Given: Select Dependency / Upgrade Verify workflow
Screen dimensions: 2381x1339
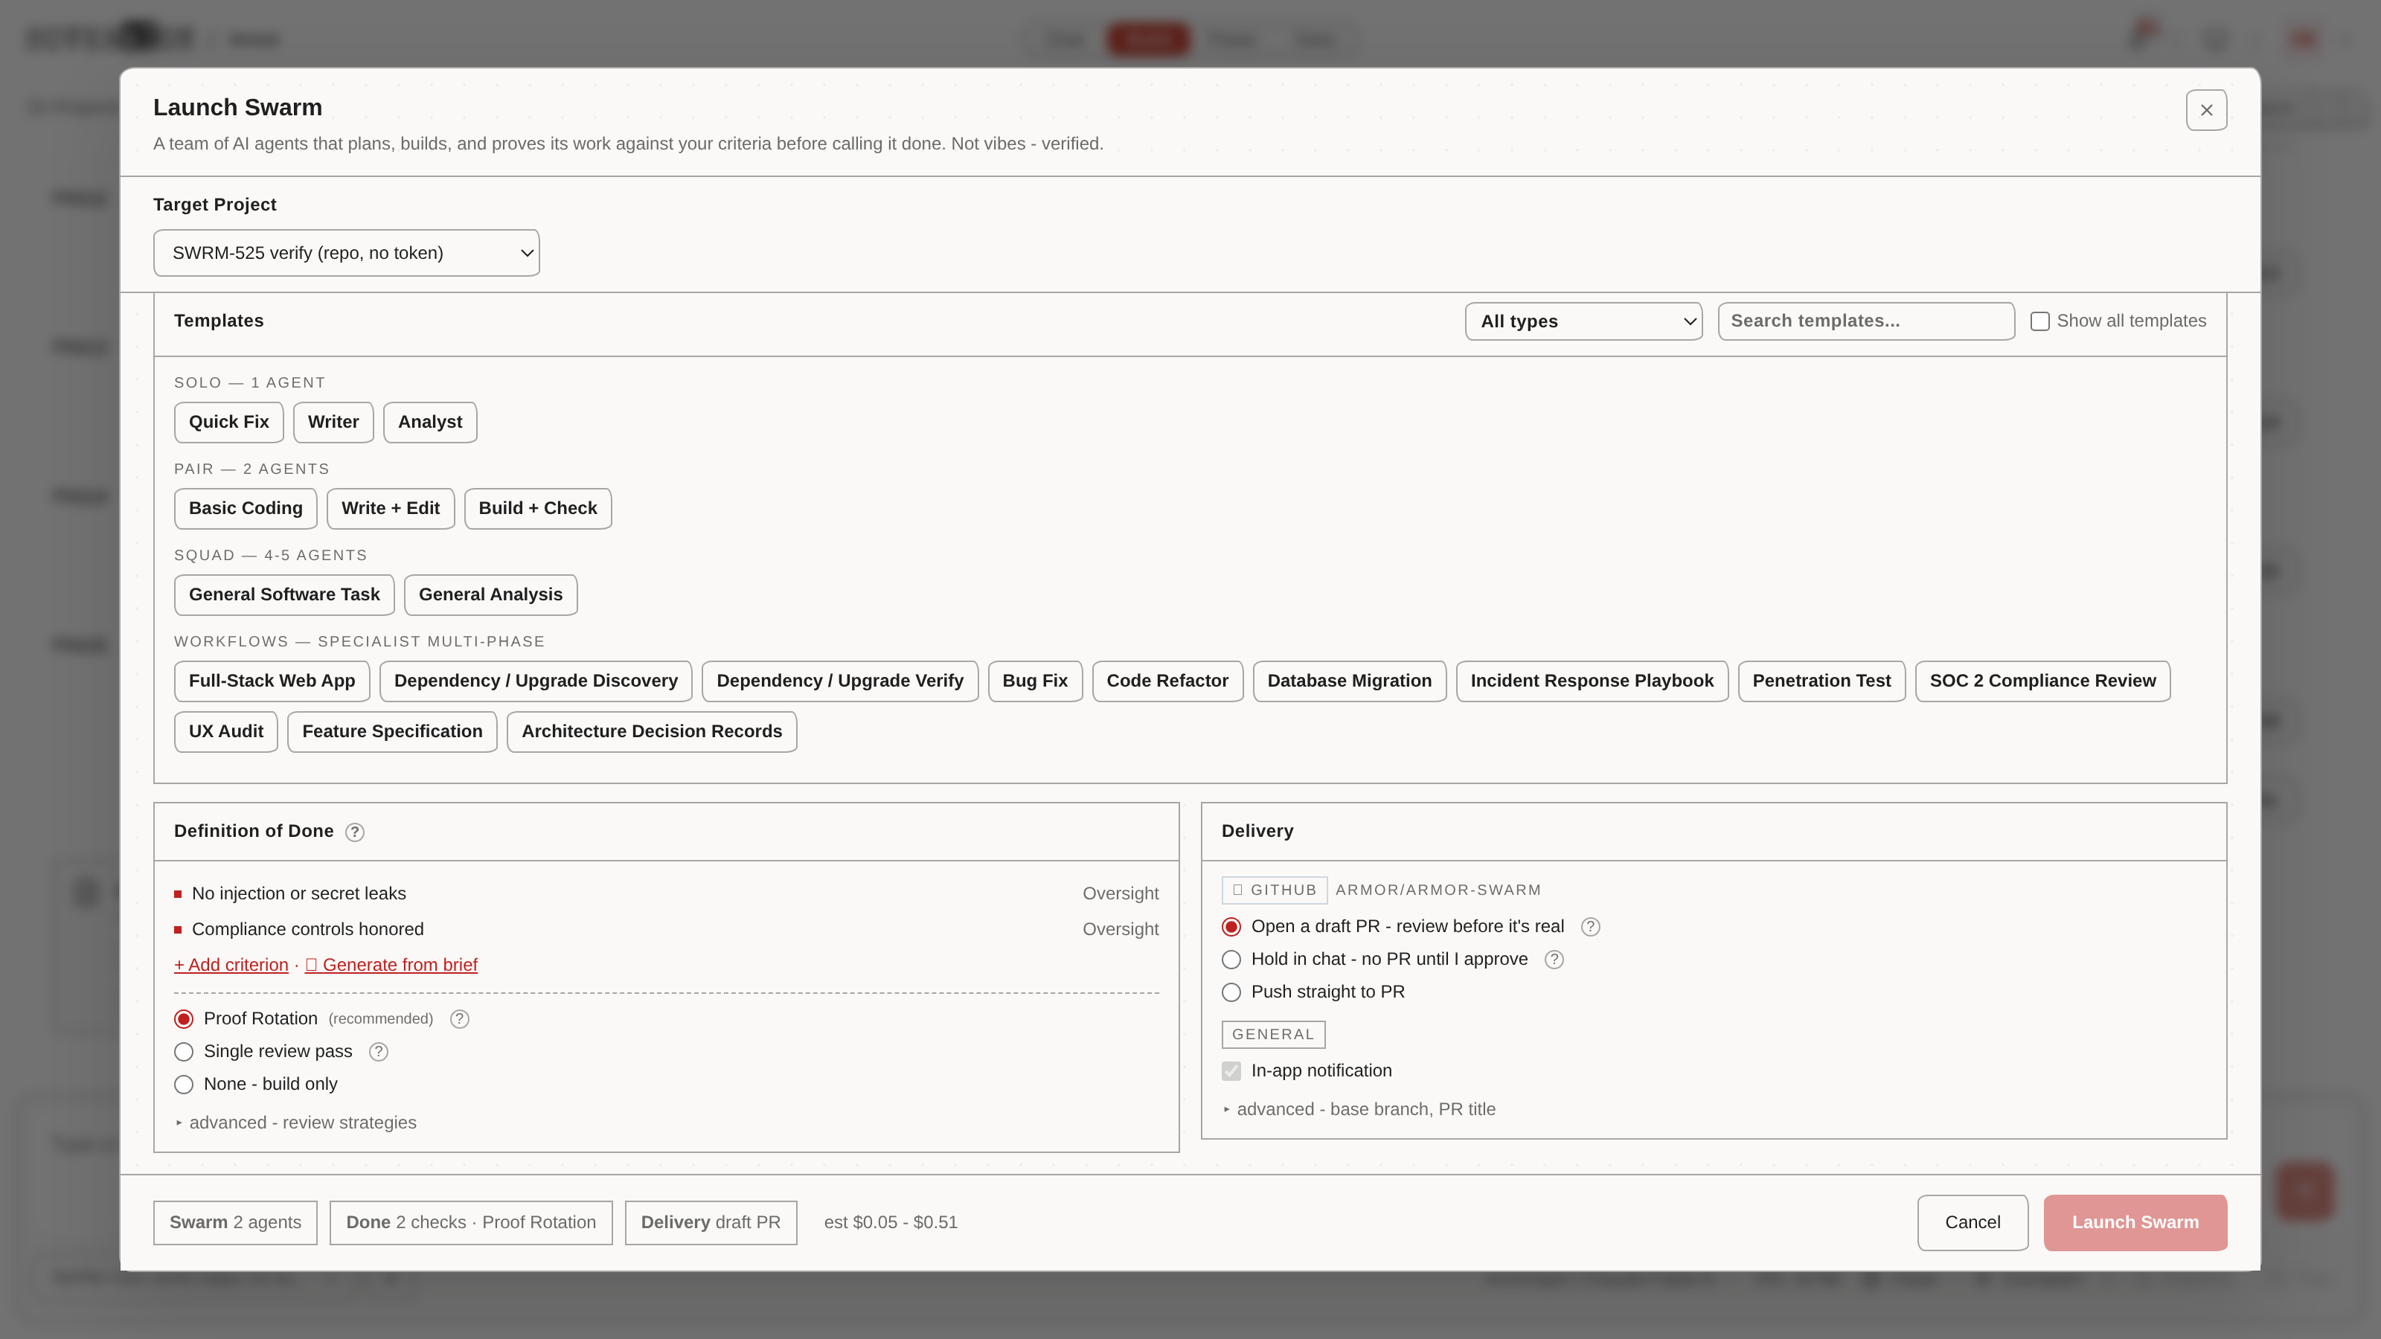Looking at the screenshot, I should 839,681.
